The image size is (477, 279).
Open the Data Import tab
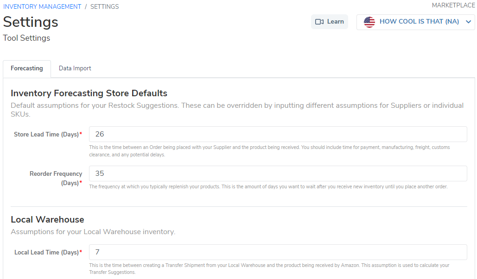pyautogui.click(x=75, y=68)
